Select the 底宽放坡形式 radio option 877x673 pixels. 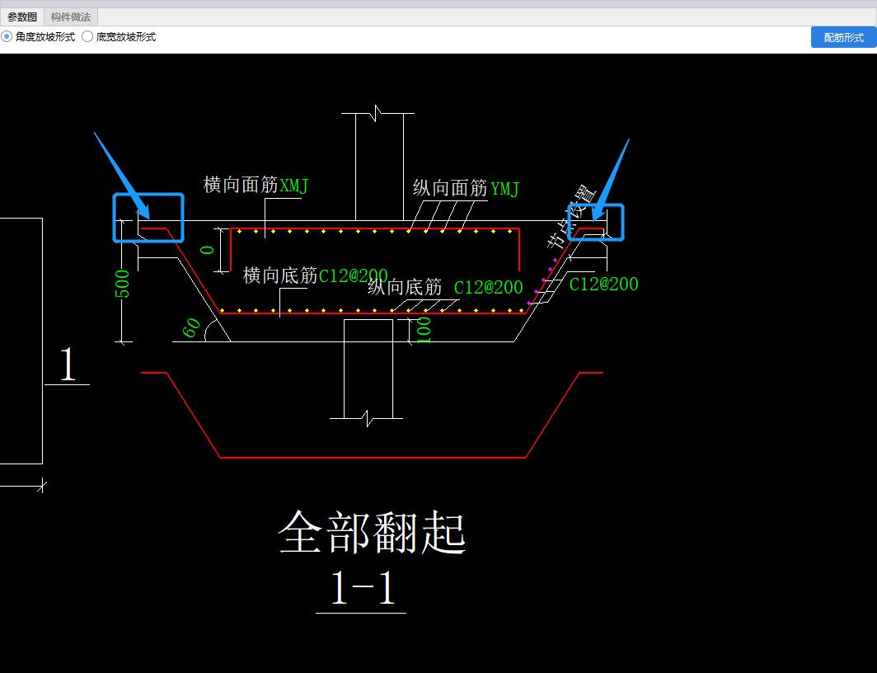(x=120, y=37)
